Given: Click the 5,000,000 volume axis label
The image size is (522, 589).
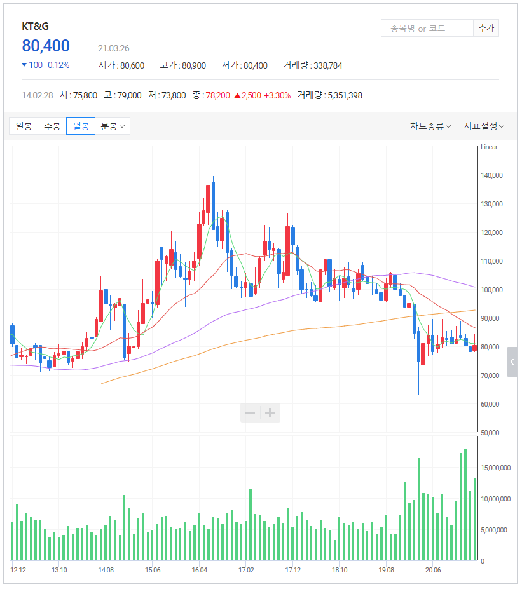Looking at the screenshot, I should 494,530.
